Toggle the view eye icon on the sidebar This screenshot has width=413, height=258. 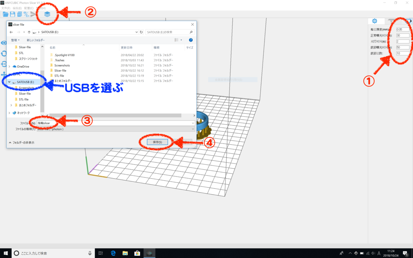pyautogui.click(x=3, y=42)
